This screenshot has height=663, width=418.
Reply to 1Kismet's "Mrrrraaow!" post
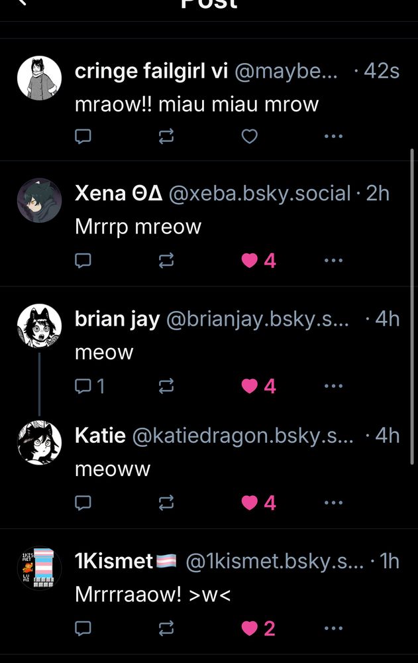tap(83, 629)
